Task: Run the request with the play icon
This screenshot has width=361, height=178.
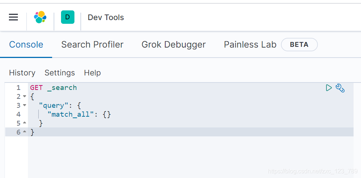Action: [329, 88]
